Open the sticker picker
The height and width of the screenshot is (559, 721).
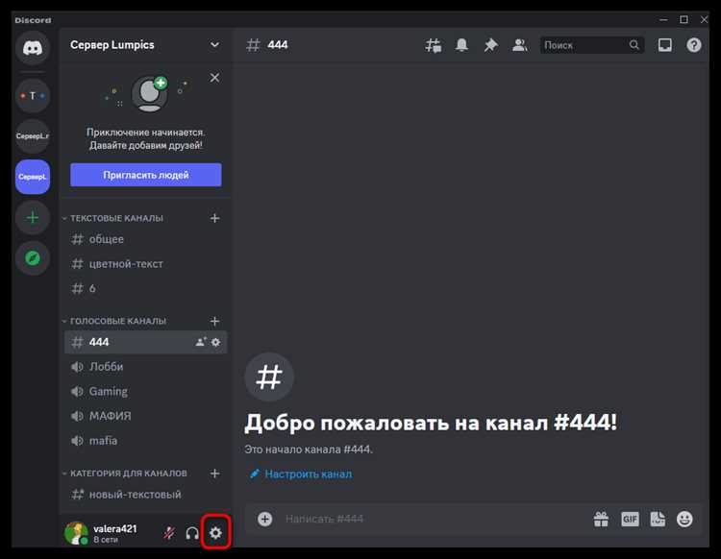point(658,519)
